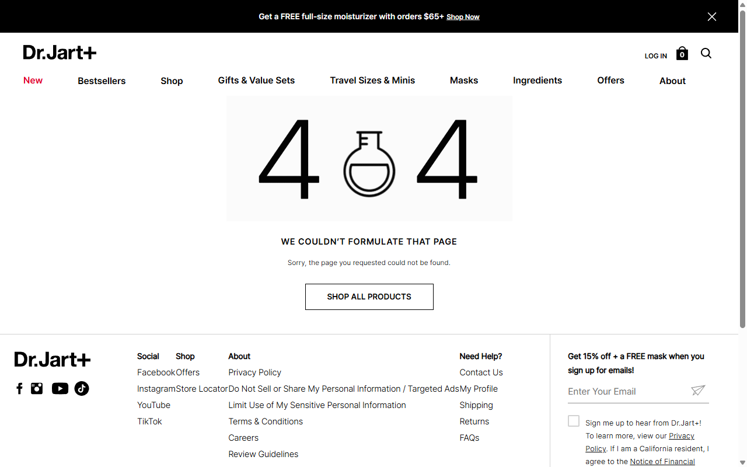The height and width of the screenshot is (467, 747).
Task: Open the Privacy Policy footer link
Action: tap(254, 372)
